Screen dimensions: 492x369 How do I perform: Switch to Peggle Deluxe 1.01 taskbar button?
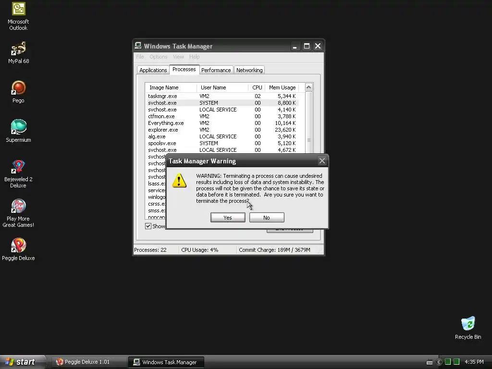88,362
